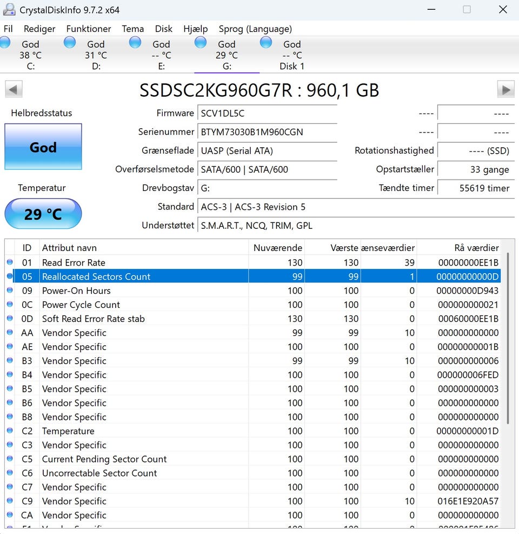Screen dimensions: 519x534
Task: Click the status dot for attribute B5
Action: (10, 388)
